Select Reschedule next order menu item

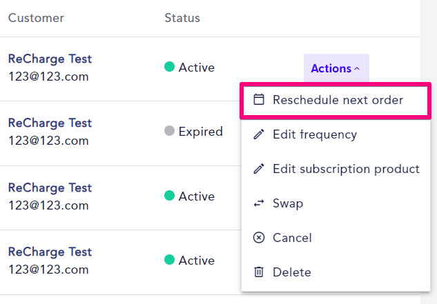(x=336, y=100)
